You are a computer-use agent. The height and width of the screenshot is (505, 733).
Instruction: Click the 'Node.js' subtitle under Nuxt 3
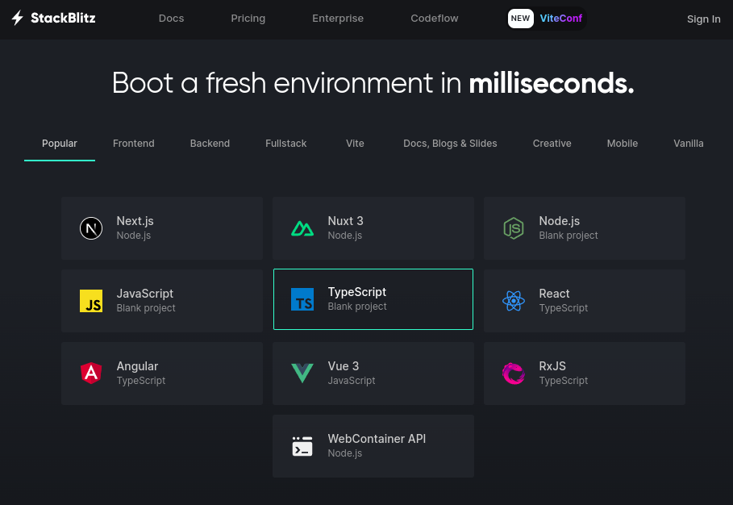[x=345, y=236]
